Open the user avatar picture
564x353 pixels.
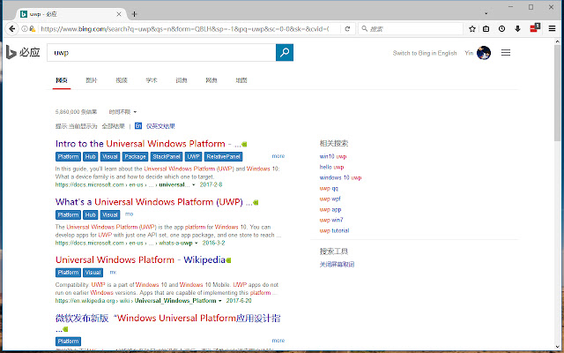click(484, 53)
